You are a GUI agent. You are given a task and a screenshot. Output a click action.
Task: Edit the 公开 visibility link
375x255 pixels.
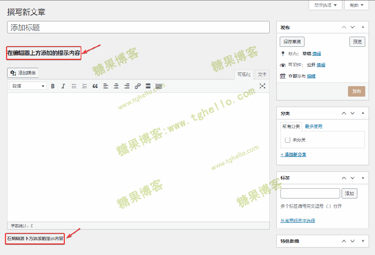(x=321, y=65)
